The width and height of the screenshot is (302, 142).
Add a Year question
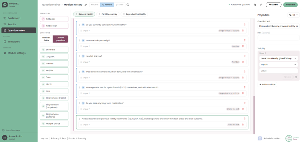[54, 91]
